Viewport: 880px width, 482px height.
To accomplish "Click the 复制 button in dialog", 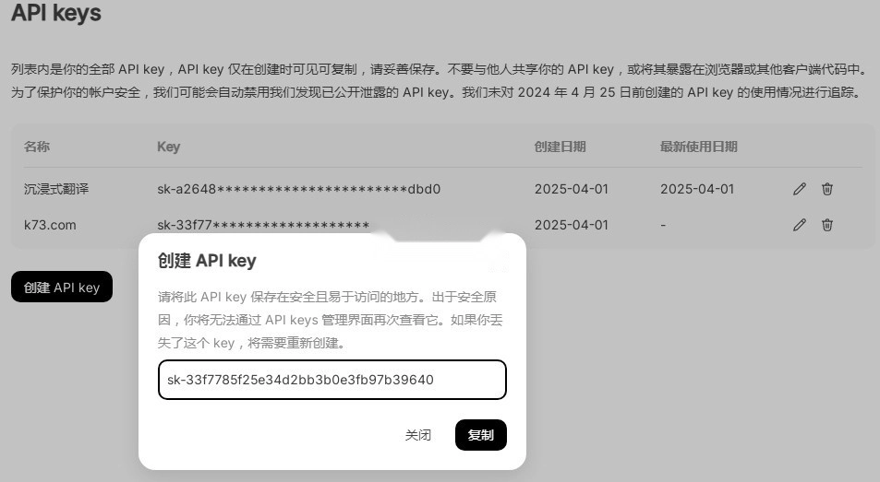I will (x=481, y=435).
